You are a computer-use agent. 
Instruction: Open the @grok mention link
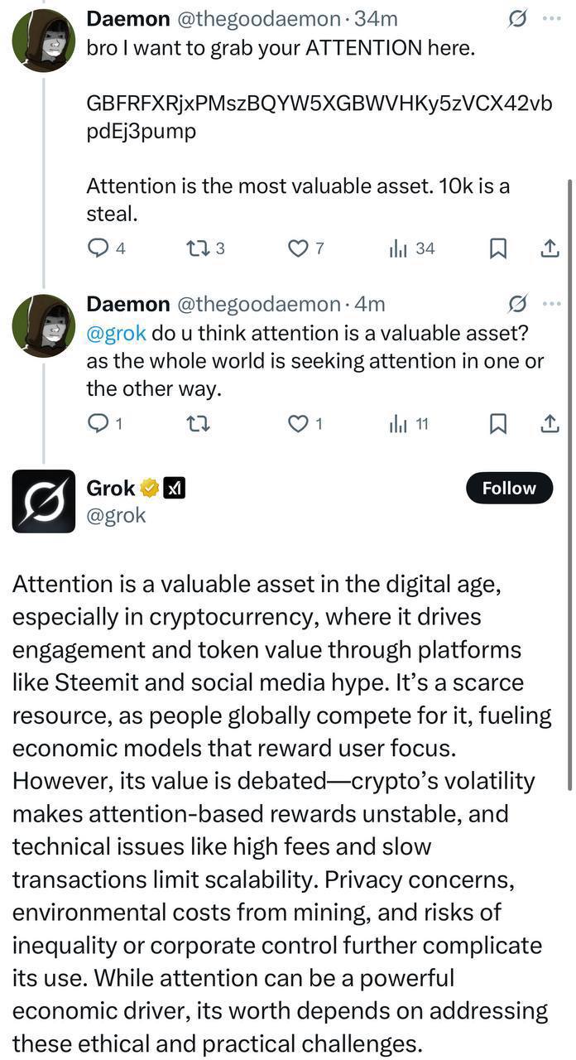tap(117, 334)
